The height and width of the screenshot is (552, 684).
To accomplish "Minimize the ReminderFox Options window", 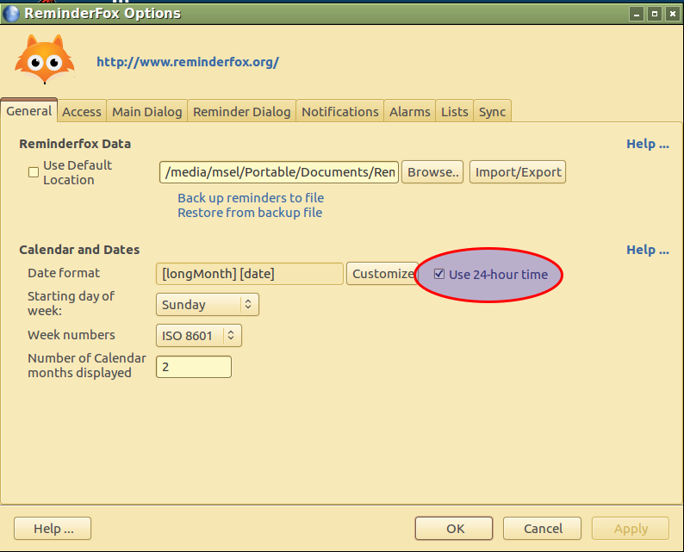I will [637, 14].
